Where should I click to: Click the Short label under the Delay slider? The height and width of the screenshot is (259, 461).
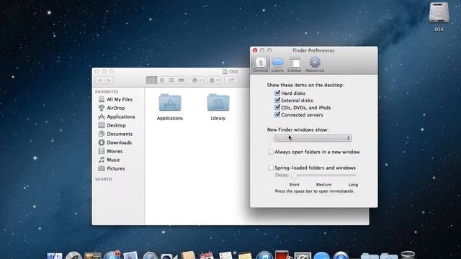(294, 184)
